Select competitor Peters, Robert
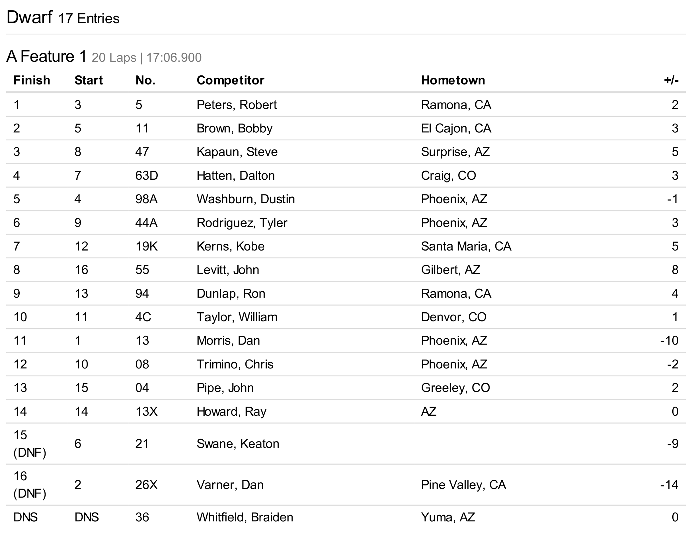The width and height of the screenshot is (692, 539). [x=236, y=105]
